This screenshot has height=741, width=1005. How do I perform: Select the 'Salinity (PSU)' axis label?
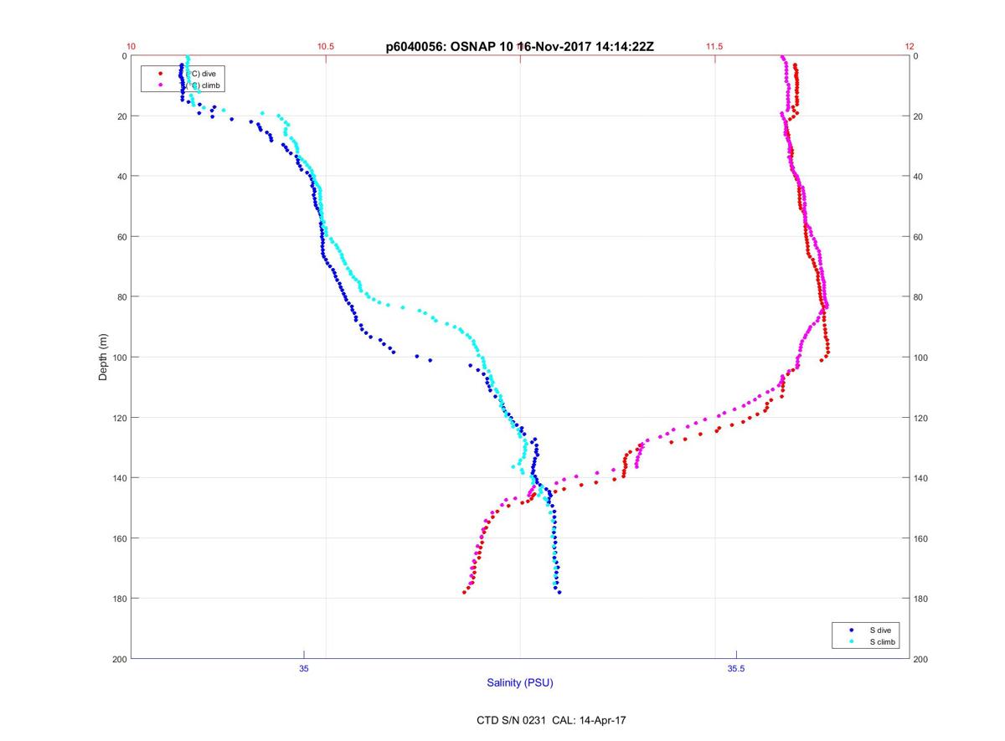coord(520,683)
